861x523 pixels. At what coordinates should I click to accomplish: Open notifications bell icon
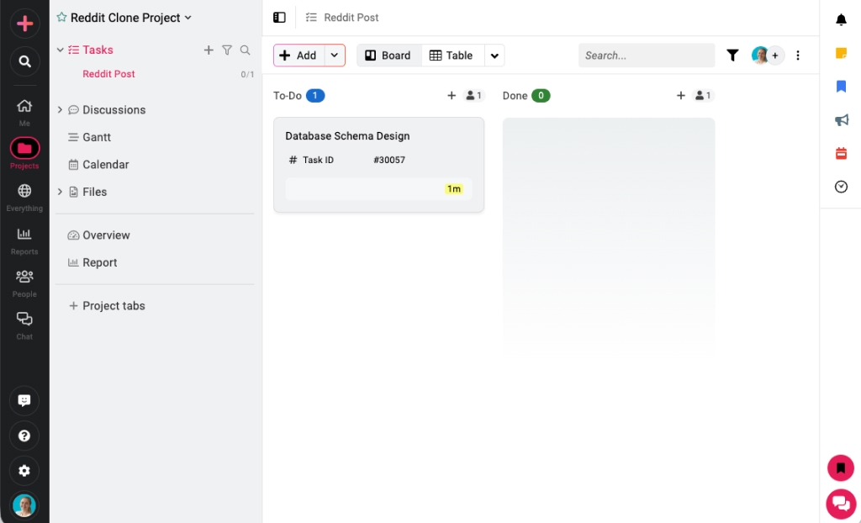841,20
